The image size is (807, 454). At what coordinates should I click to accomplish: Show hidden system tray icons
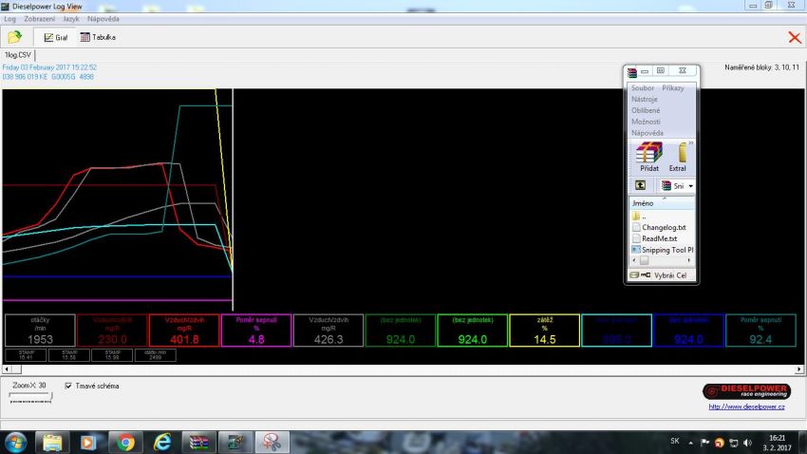[x=690, y=443]
